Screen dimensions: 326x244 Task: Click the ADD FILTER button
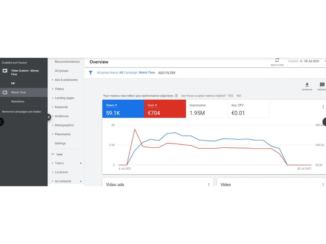[x=167, y=73]
